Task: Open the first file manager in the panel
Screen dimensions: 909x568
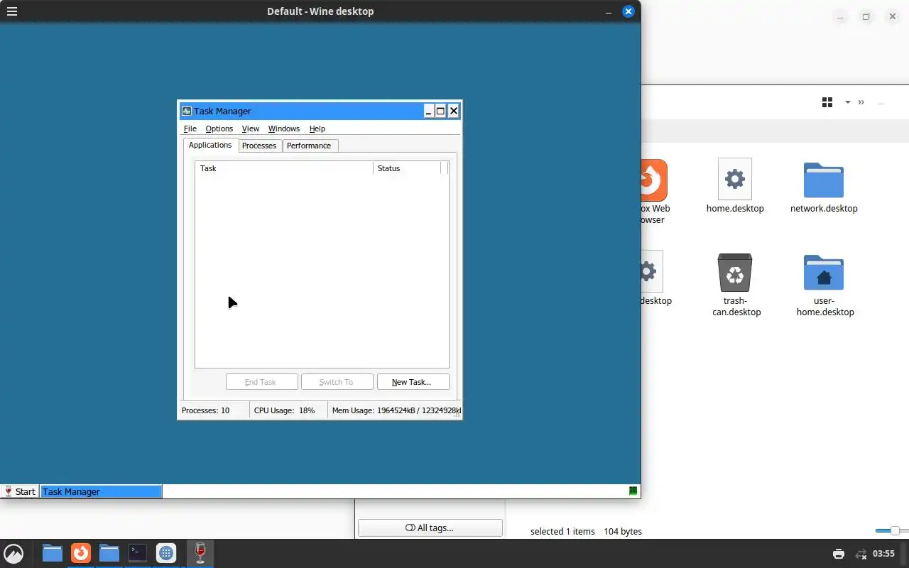Action: click(52, 553)
